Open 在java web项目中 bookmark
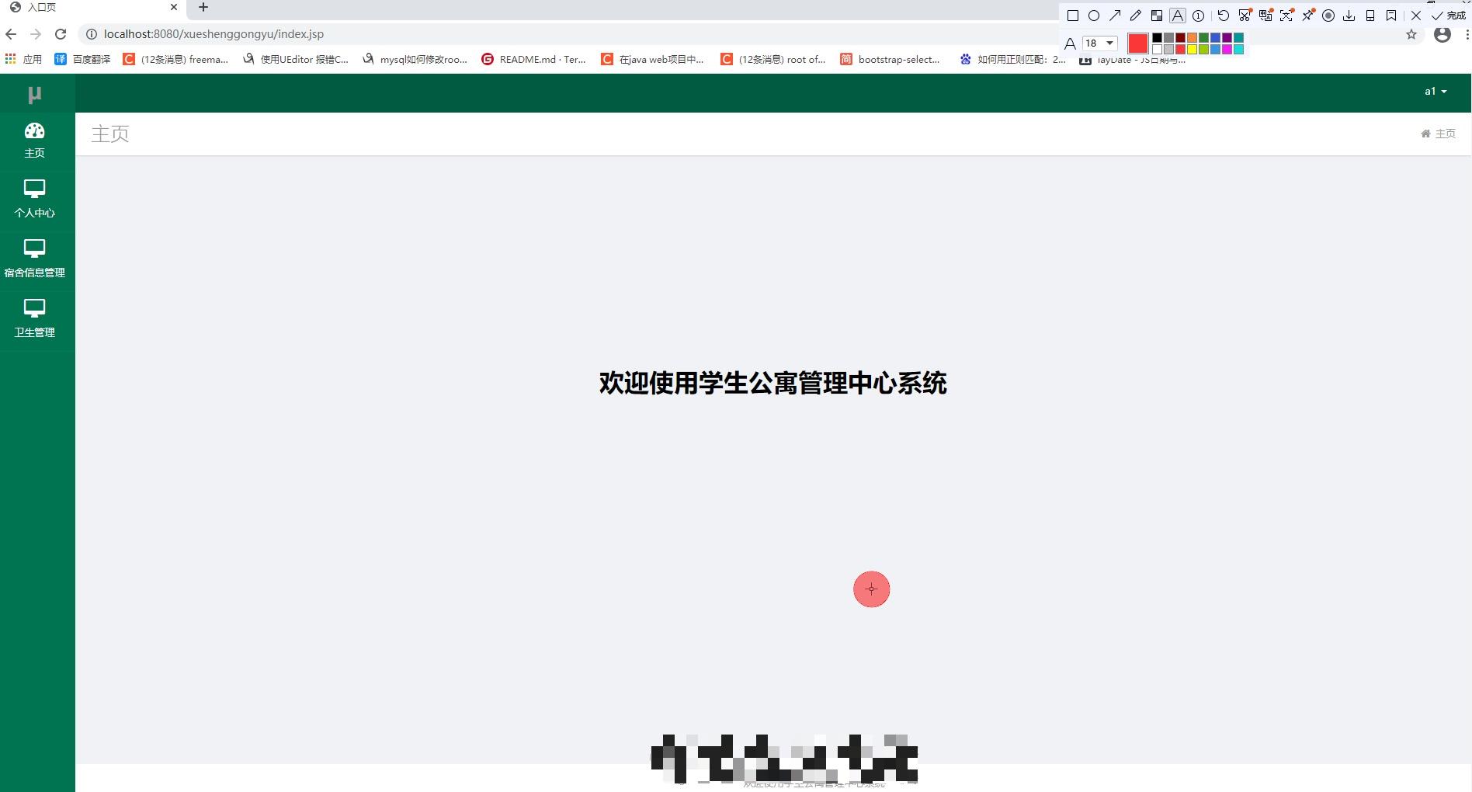1472x792 pixels. [x=653, y=59]
